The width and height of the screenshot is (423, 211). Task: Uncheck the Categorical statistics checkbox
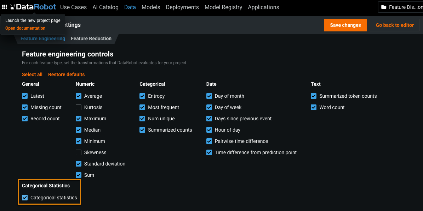(x=25, y=198)
